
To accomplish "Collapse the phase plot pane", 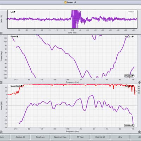I will coord(1,82).
